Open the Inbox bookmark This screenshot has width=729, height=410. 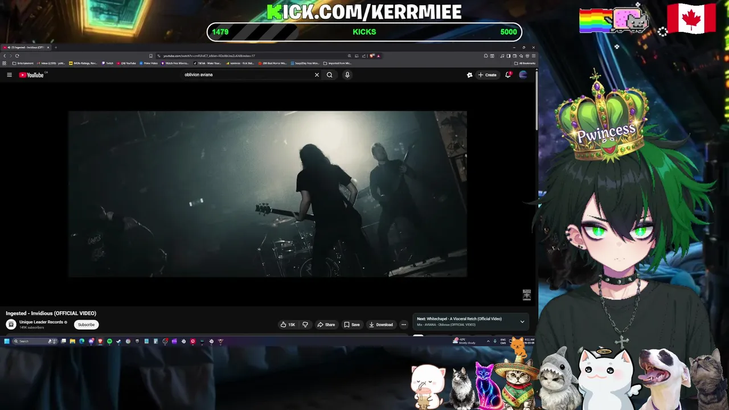(51, 63)
